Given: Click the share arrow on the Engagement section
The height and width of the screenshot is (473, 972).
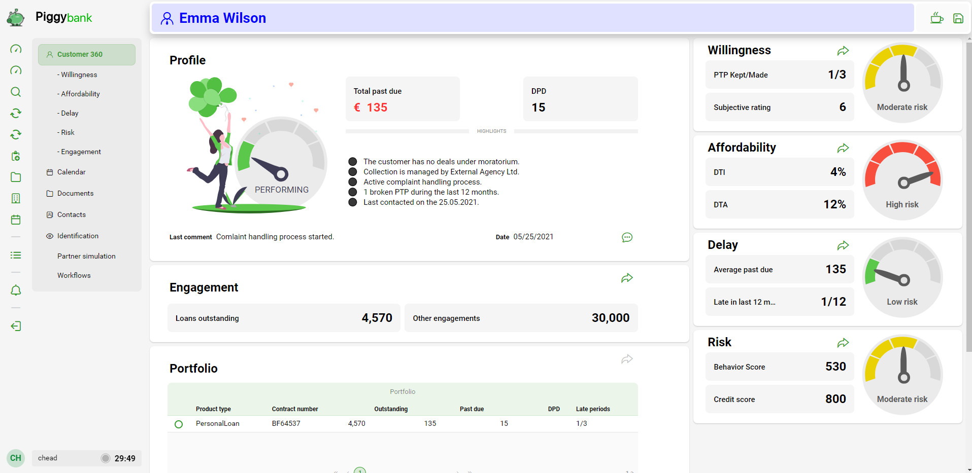Looking at the screenshot, I should pos(627,278).
